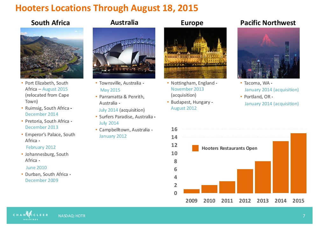Click the December 2009 date under Durban
The width and height of the screenshot is (317, 228).
pyautogui.click(x=41, y=180)
